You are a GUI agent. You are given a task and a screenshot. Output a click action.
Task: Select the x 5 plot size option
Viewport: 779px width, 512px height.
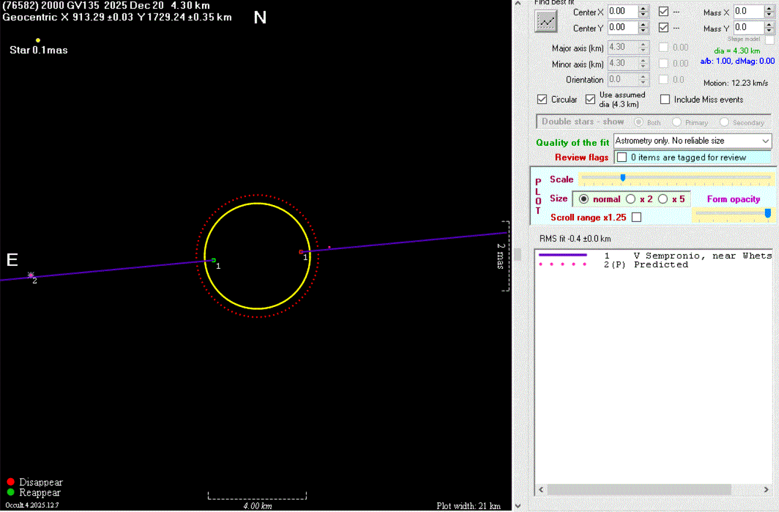[663, 199]
